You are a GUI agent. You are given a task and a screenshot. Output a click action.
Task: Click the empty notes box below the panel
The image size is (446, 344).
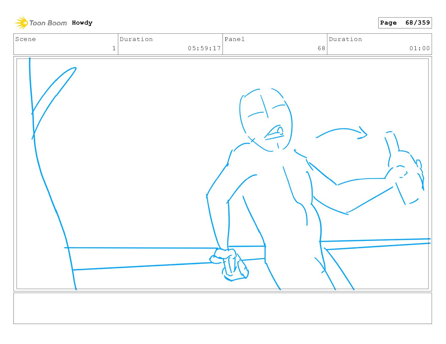[222, 308]
